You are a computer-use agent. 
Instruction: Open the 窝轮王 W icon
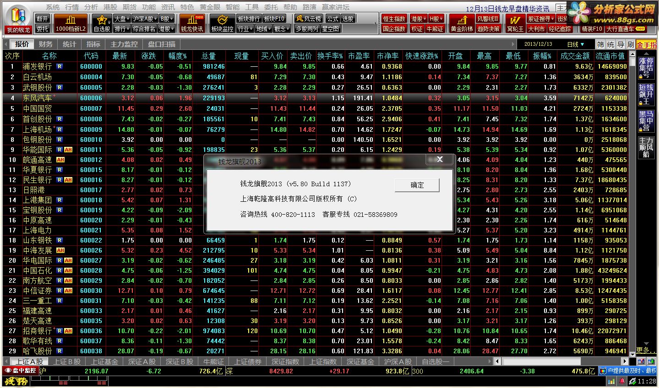515,24
